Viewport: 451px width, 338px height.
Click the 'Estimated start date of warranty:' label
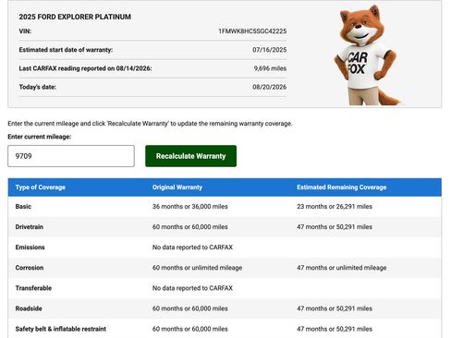pyautogui.click(x=66, y=50)
